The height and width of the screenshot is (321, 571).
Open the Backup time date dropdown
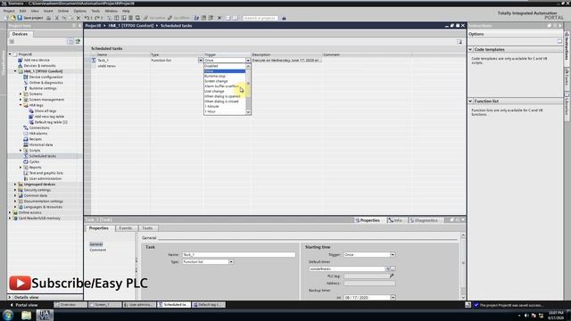pos(393,297)
